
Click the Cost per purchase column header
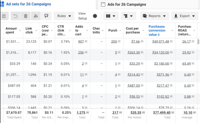(x=133, y=30)
